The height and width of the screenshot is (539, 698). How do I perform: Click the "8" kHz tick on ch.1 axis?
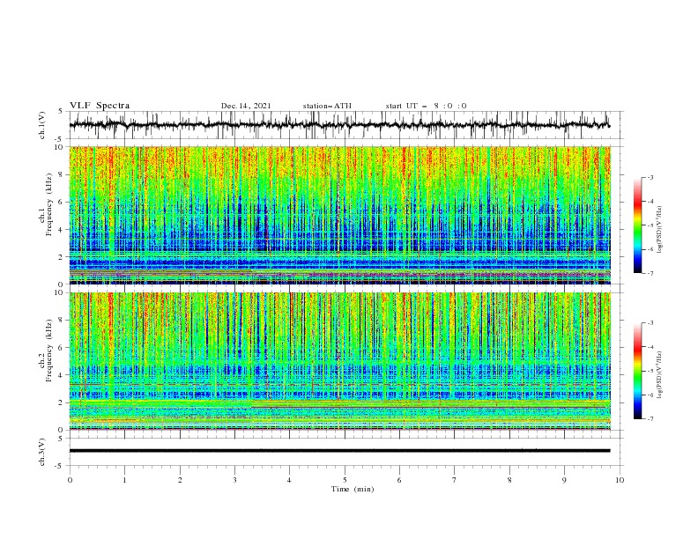[63, 174]
